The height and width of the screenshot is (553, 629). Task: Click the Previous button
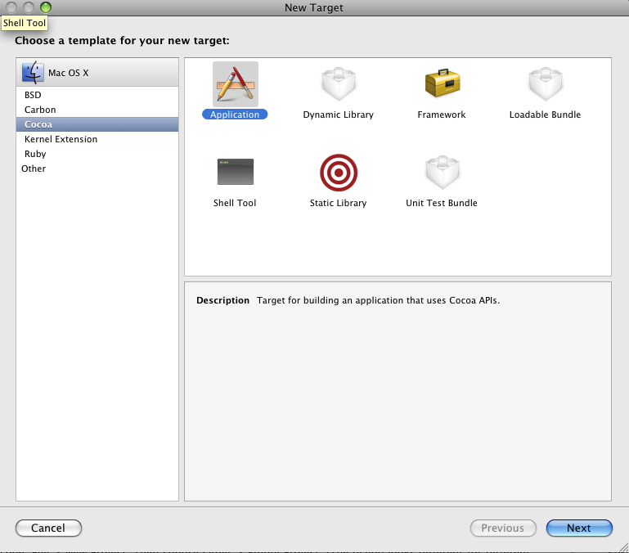tap(502, 528)
